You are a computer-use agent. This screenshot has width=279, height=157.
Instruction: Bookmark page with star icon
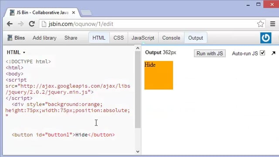coord(260,24)
